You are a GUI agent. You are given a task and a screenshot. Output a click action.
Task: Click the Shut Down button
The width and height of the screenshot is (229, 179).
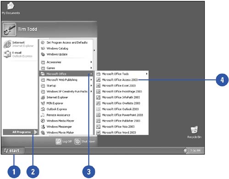coord(85,141)
